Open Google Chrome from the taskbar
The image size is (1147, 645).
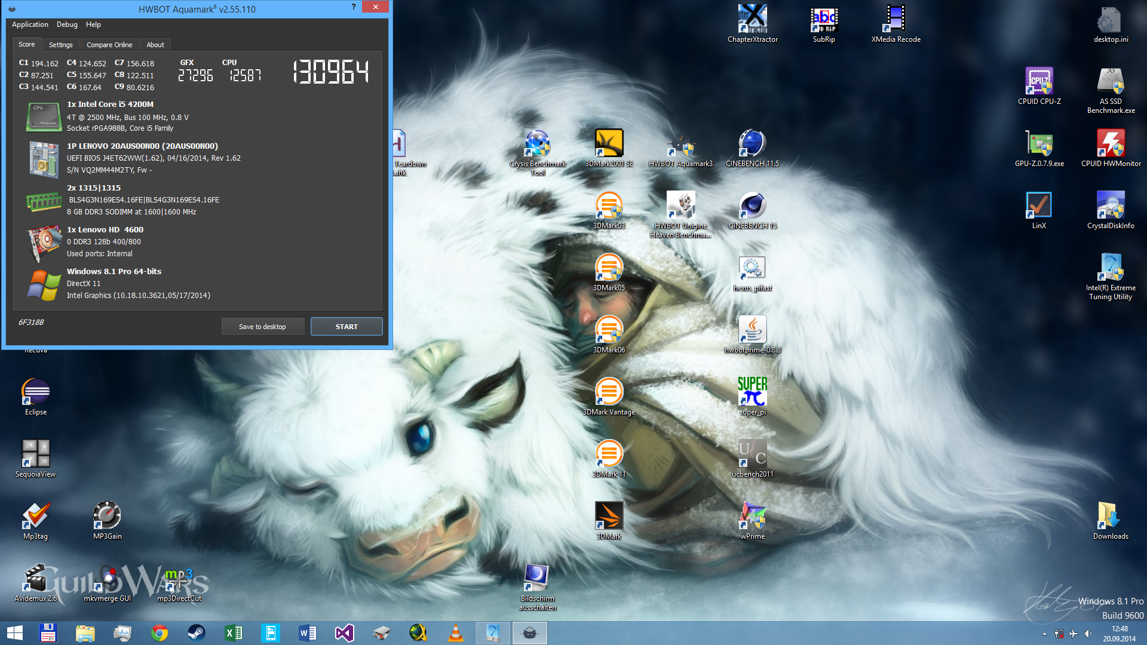point(160,633)
